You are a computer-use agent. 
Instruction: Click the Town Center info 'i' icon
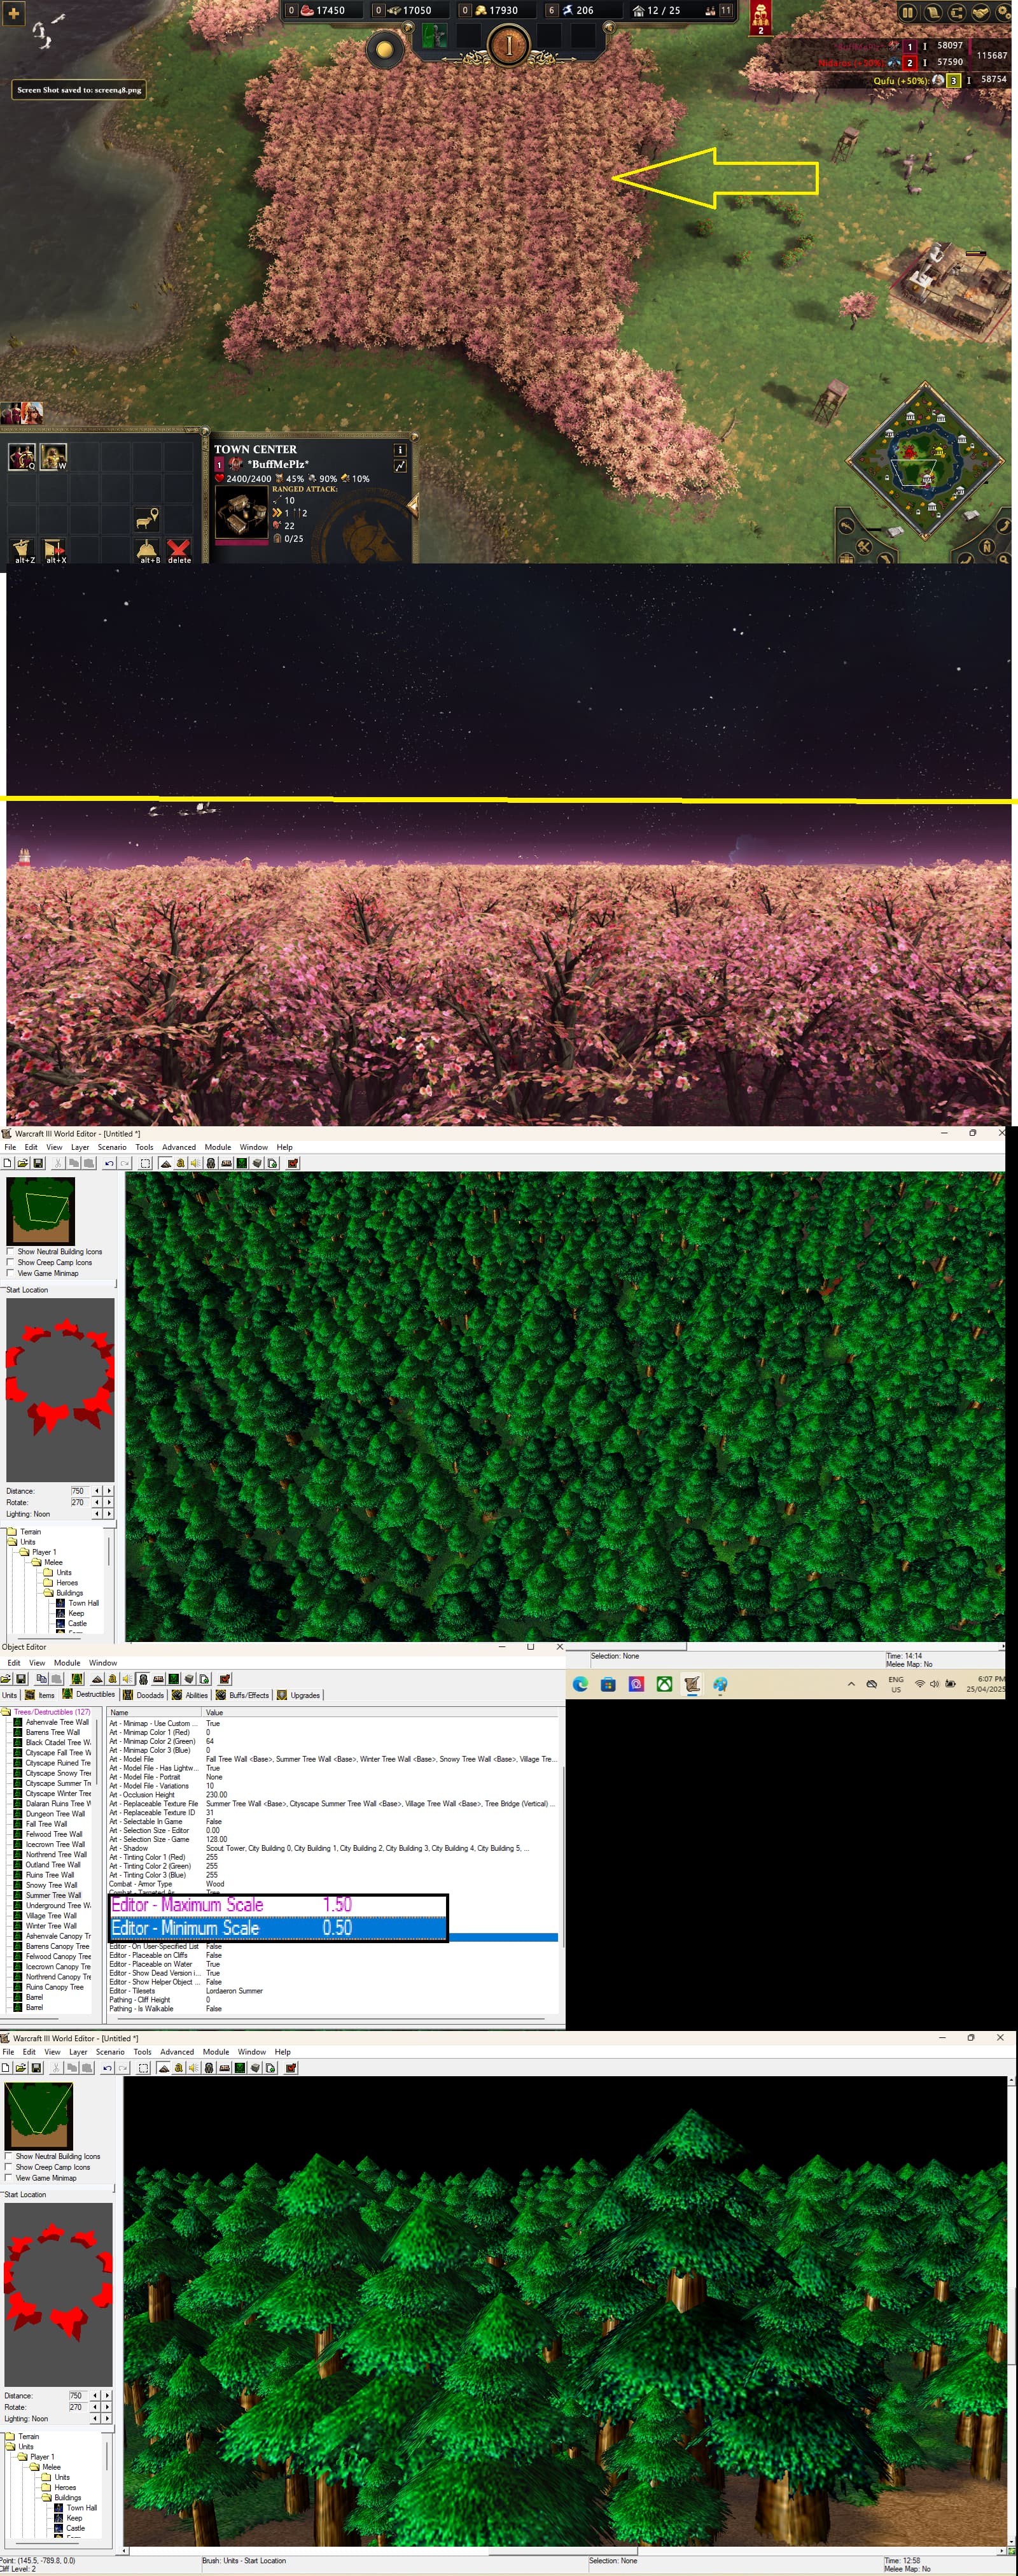coord(400,450)
